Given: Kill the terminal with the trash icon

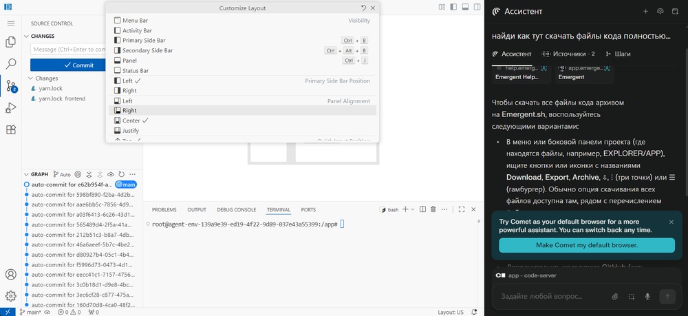Looking at the screenshot, I should (433, 209).
